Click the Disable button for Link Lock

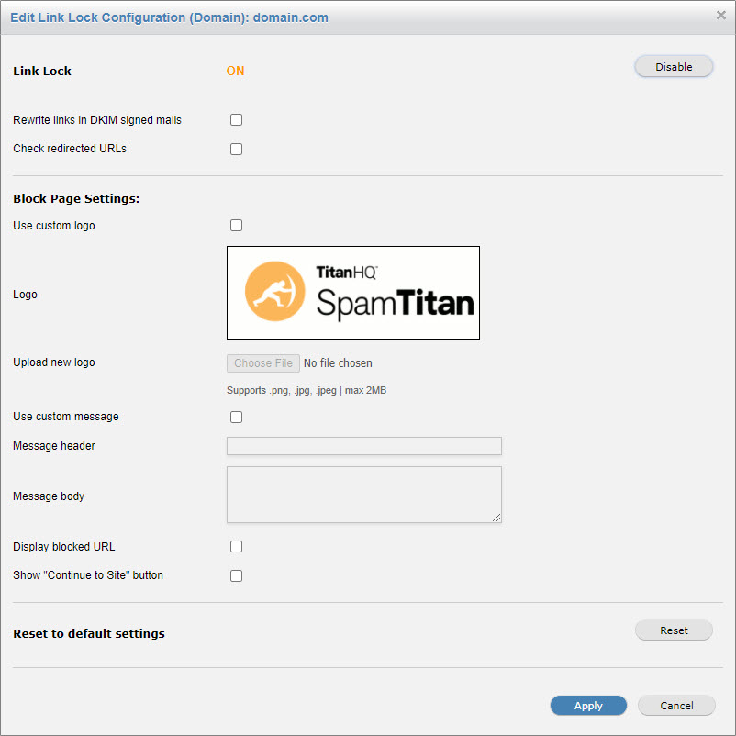674,67
